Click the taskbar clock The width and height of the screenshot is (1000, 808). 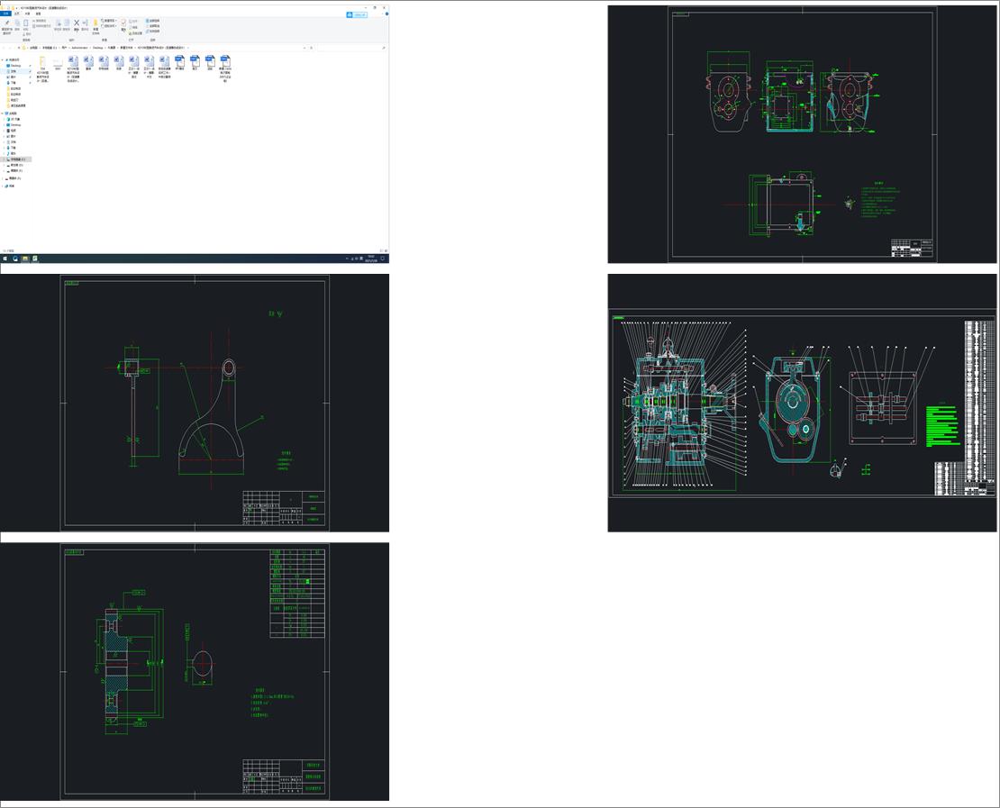point(370,259)
